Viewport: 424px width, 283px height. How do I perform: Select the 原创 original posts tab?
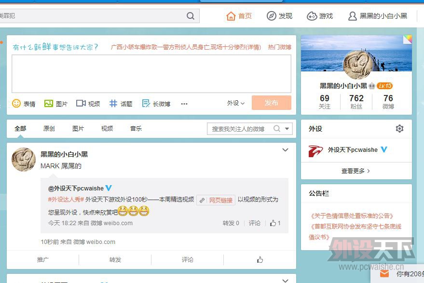tap(49, 128)
